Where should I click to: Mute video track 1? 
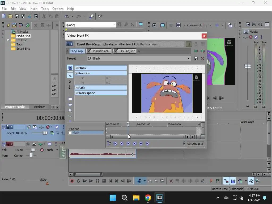57,127
